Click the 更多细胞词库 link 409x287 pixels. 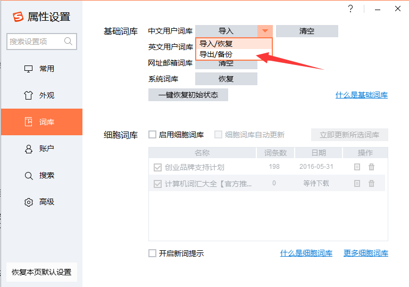tap(365, 253)
